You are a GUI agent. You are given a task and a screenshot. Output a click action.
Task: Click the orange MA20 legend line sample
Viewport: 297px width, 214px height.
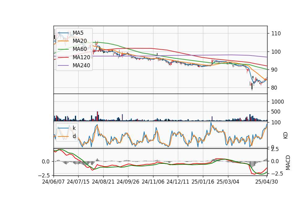click(x=63, y=41)
